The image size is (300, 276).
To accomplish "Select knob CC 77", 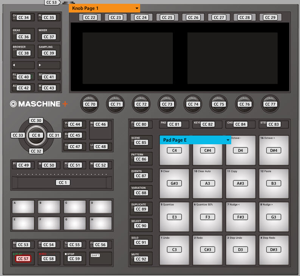I will coord(270,104).
